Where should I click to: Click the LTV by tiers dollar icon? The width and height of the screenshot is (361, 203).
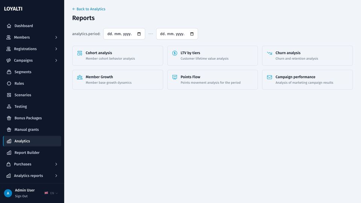175,53
